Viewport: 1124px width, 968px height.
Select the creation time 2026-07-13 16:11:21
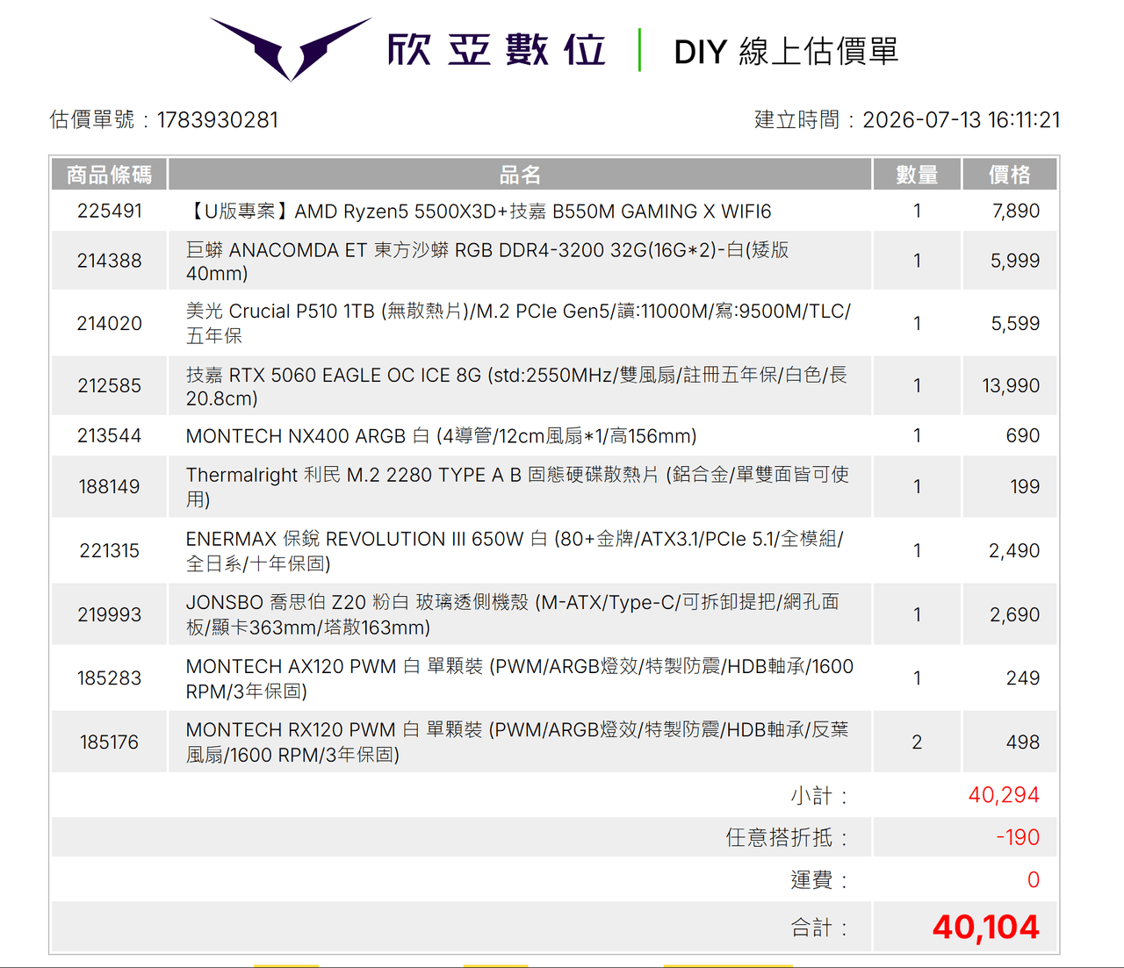962,119
